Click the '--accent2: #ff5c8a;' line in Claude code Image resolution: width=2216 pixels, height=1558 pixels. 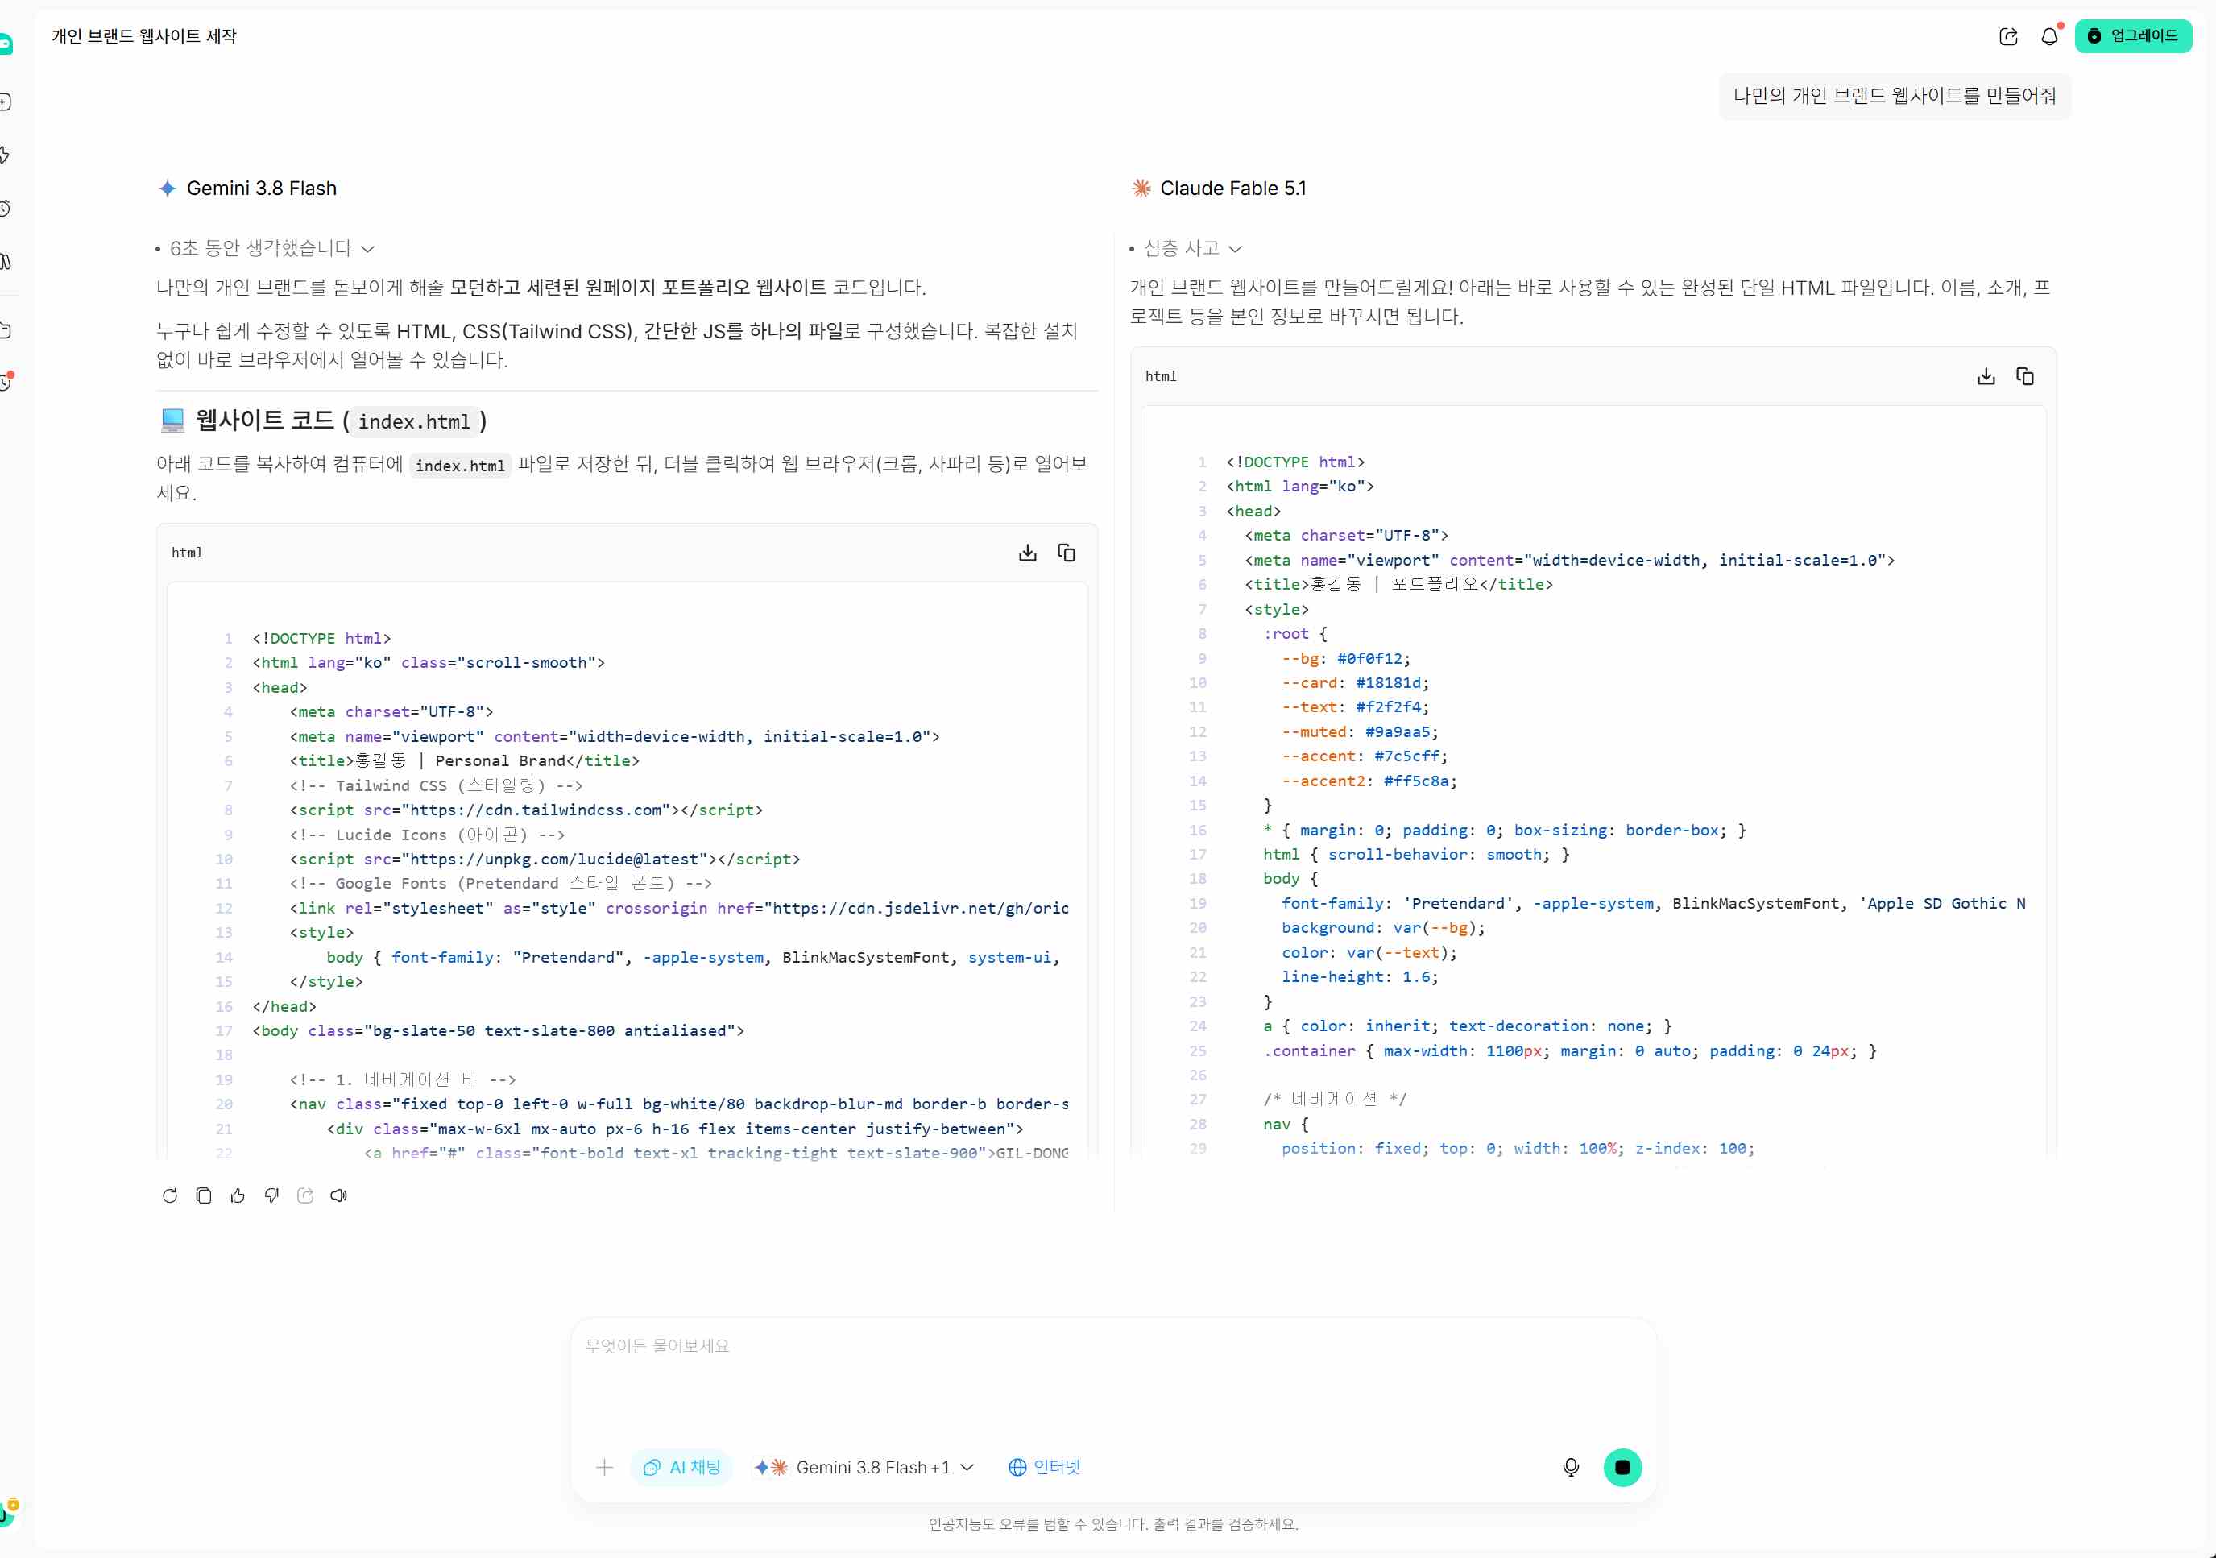click(1369, 781)
